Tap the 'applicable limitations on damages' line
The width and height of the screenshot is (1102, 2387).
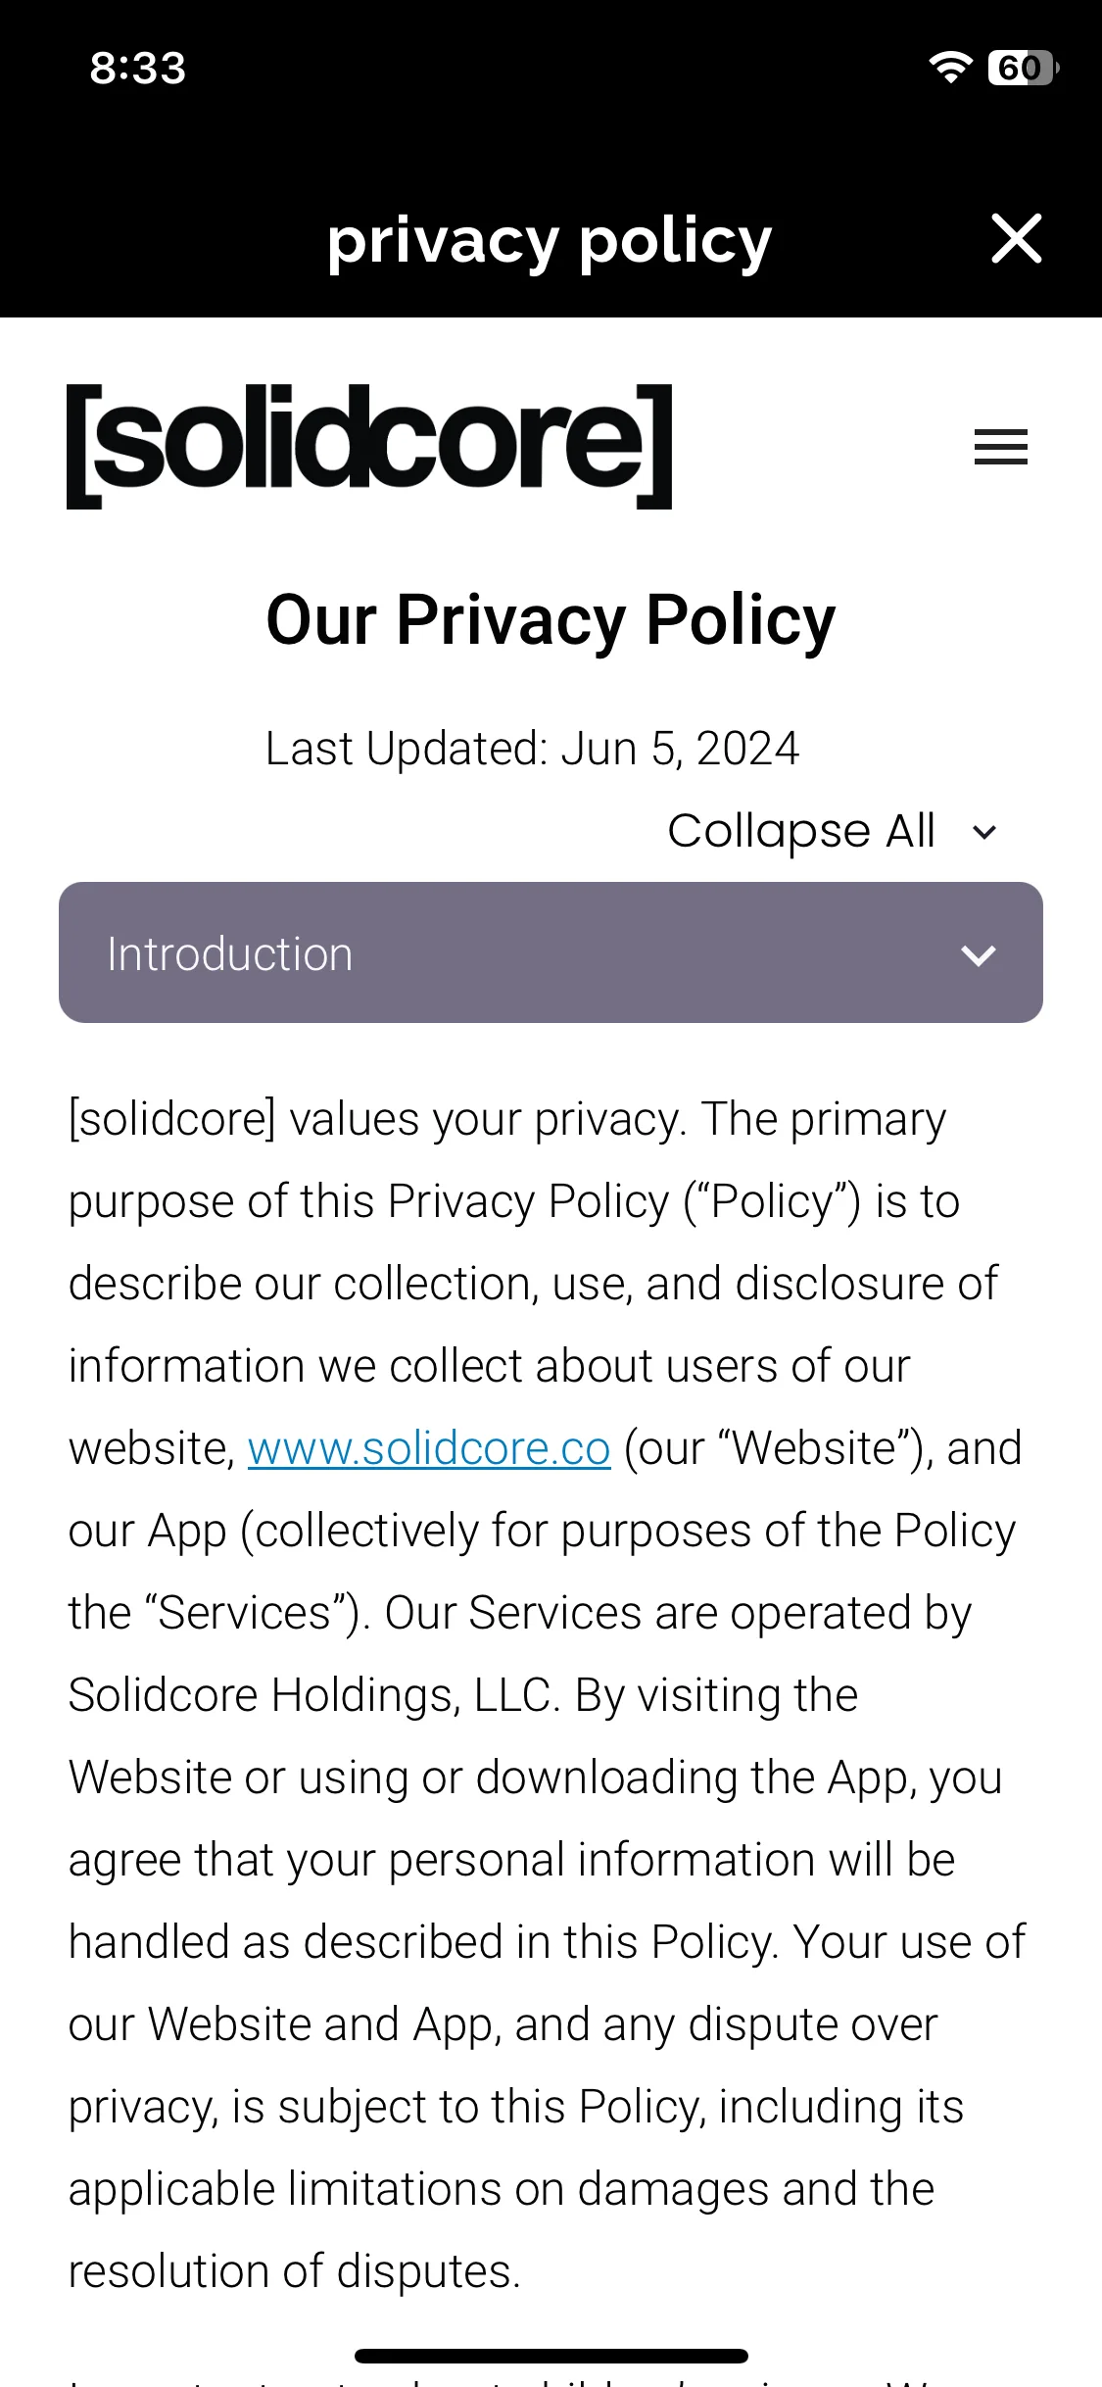tap(502, 2189)
